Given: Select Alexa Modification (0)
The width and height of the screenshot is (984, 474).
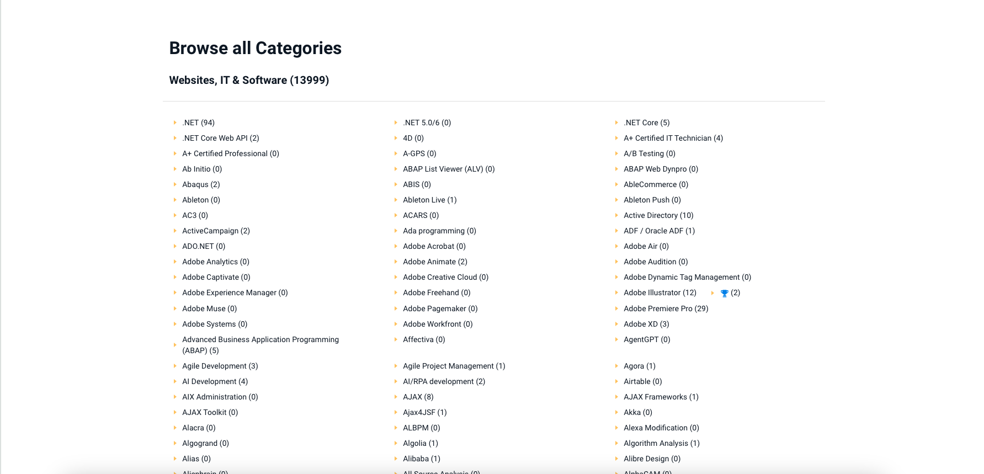Looking at the screenshot, I should pyautogui.click(x=661, y=428).
